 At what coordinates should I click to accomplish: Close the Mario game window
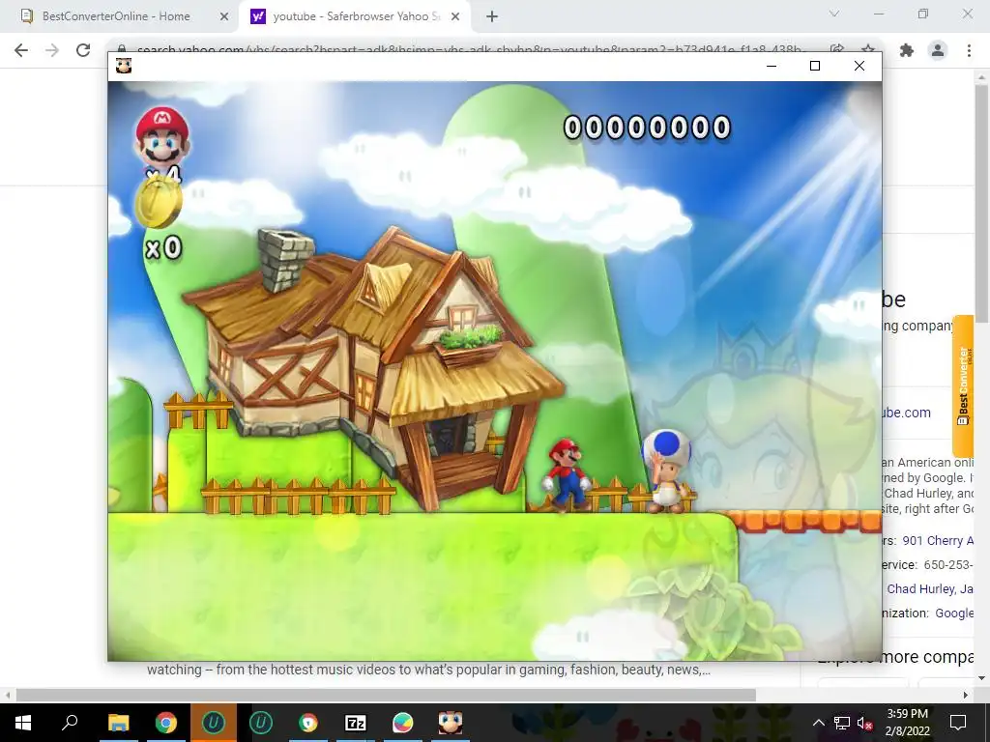point(859,66)
